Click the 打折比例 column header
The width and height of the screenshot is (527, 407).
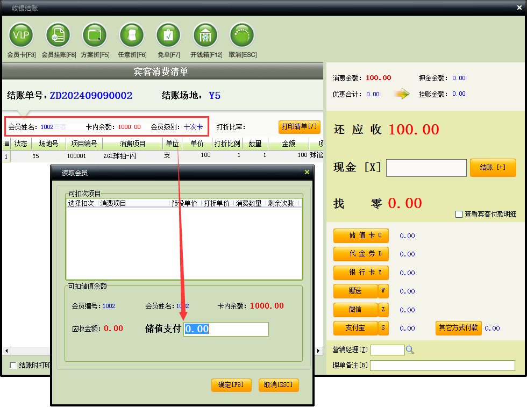(227, 144)
